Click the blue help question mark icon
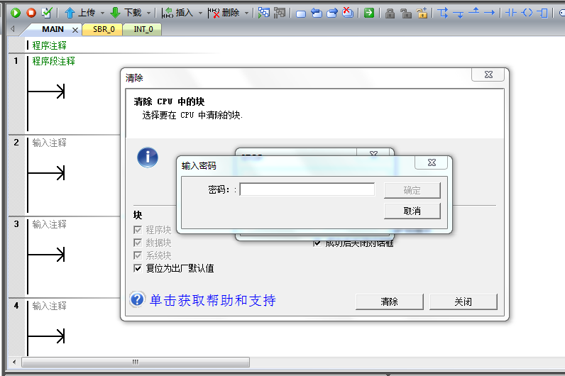Viewport: 565px width, 376px height. pyautogui.click(x=137, y=299)
